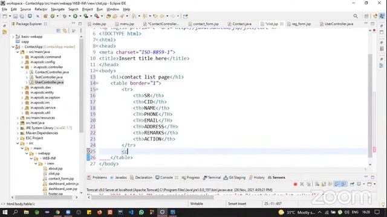
Task: Click the tip-of-the-day lightbulb in the status bar
Action: point(383,204)
